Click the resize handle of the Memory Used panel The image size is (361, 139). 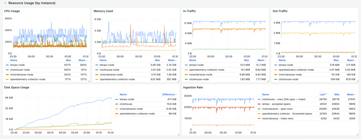click(179, 81)
